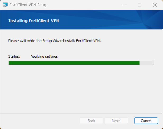This screenshot has width=163, height=129.
Task: Click the "Status:" label
Action: pos(14,56)
